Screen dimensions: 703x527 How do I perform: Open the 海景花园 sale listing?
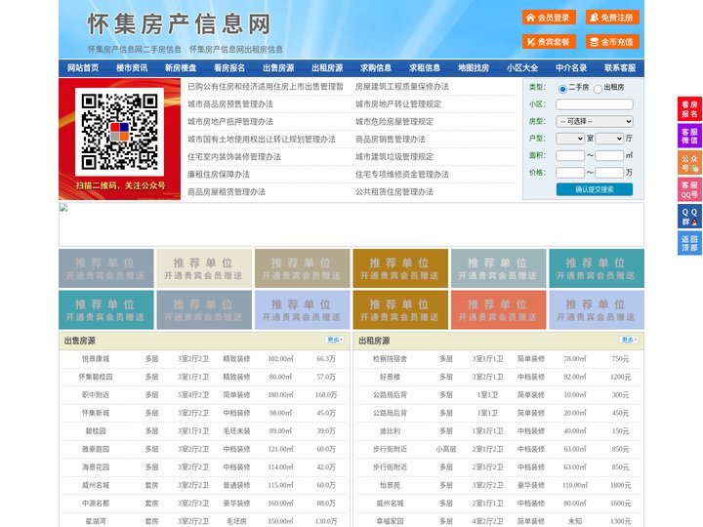click(x=96, y=466)
